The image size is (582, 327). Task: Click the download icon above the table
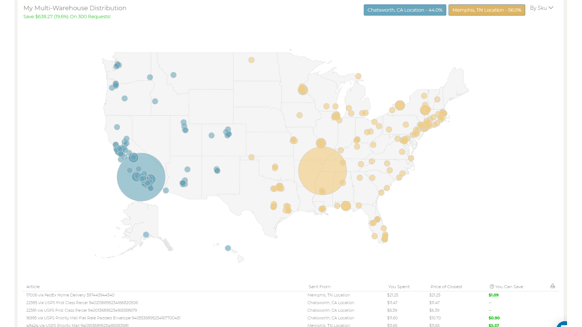[553, 286]
